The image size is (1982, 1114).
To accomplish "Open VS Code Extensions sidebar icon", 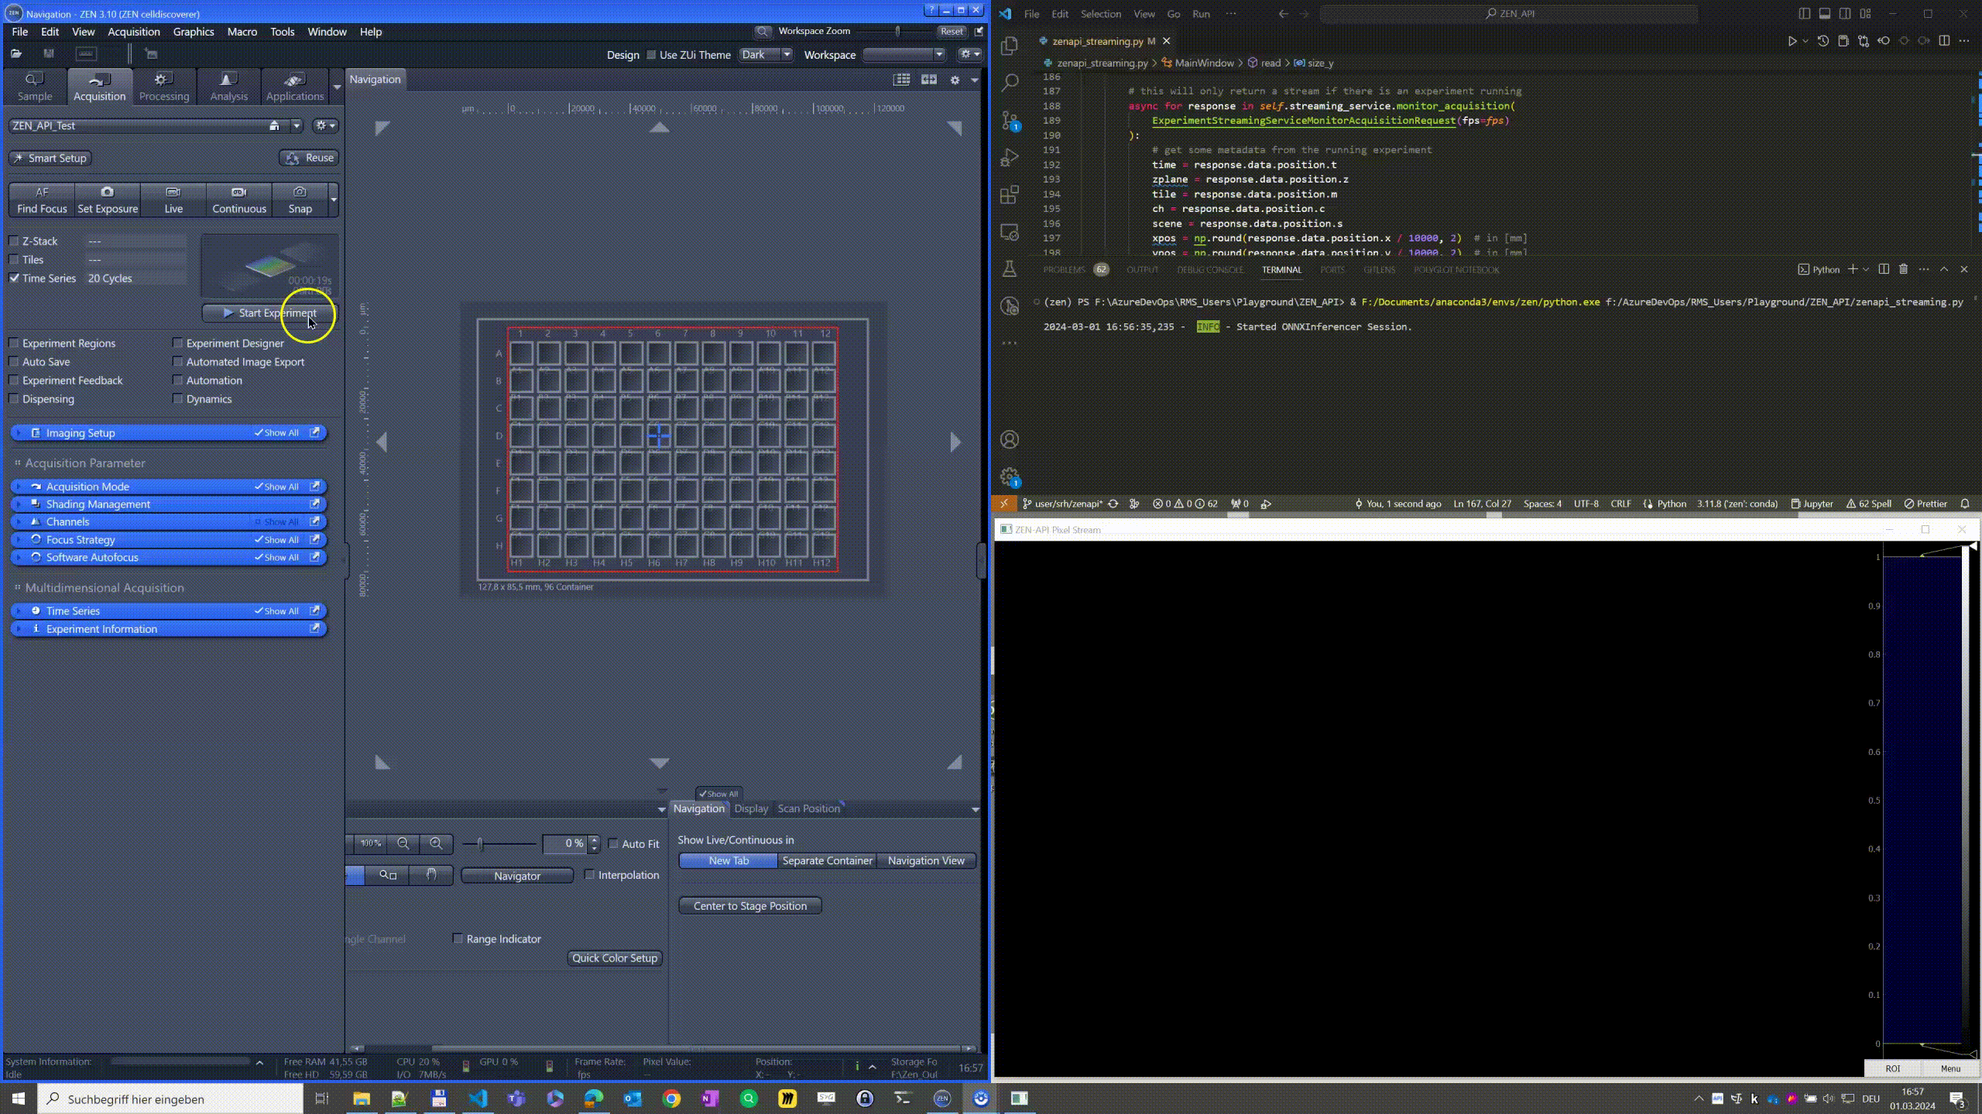I will click(x=1010, y=195).
